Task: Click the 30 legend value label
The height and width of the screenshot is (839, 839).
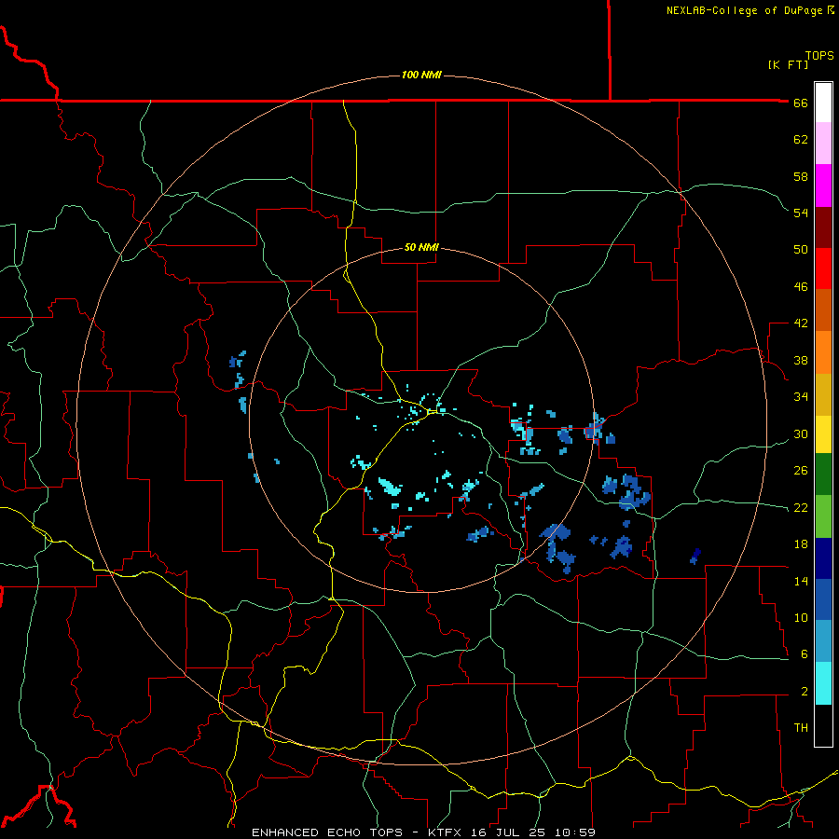Action: pos(801,433)
